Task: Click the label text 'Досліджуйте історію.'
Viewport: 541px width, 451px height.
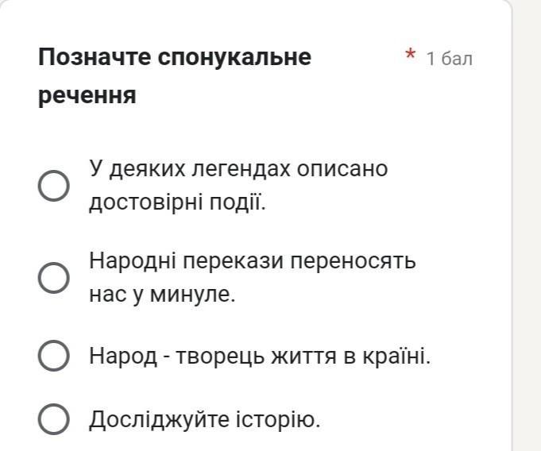Action: coord(204,419)
